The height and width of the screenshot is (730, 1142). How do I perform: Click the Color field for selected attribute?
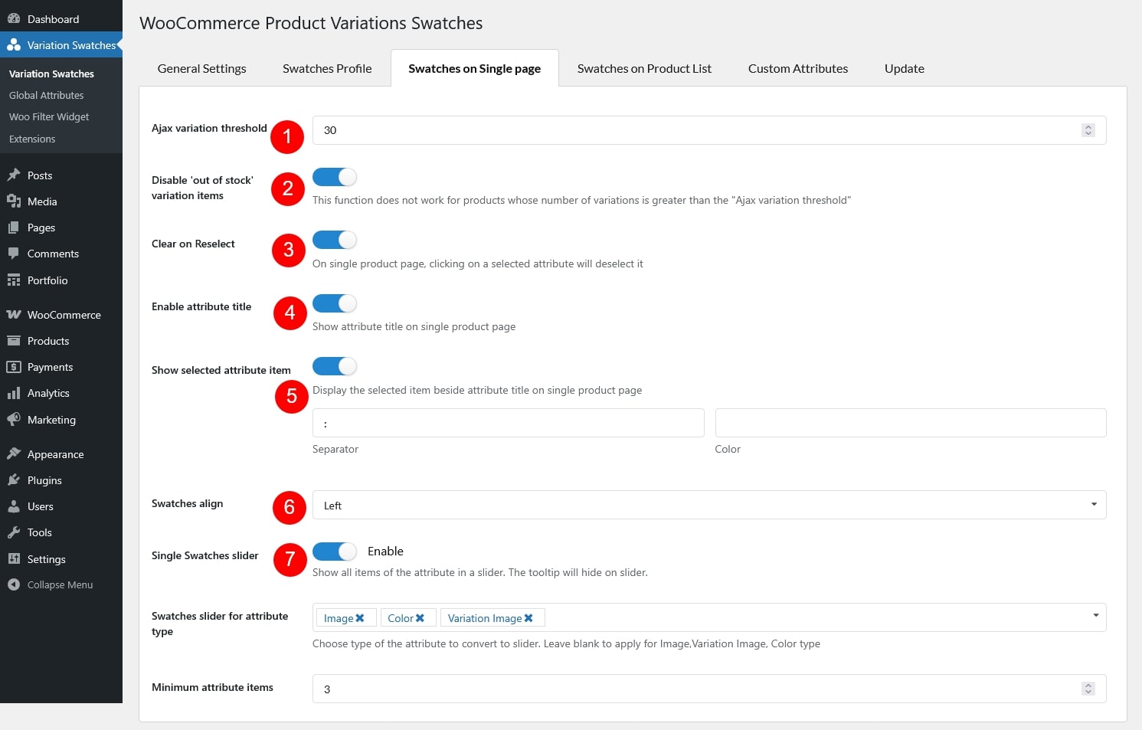coord(910,423)
